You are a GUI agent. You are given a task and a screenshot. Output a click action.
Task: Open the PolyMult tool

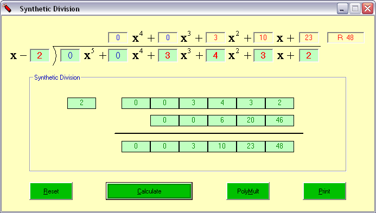point(248,191)
